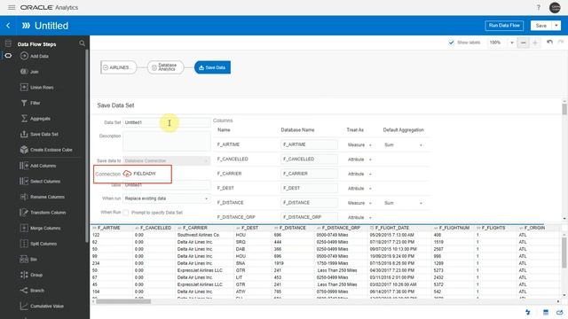Click the FIELDADW connection
This screenshot has width=568, height=319.
click(x=140, y=174)
